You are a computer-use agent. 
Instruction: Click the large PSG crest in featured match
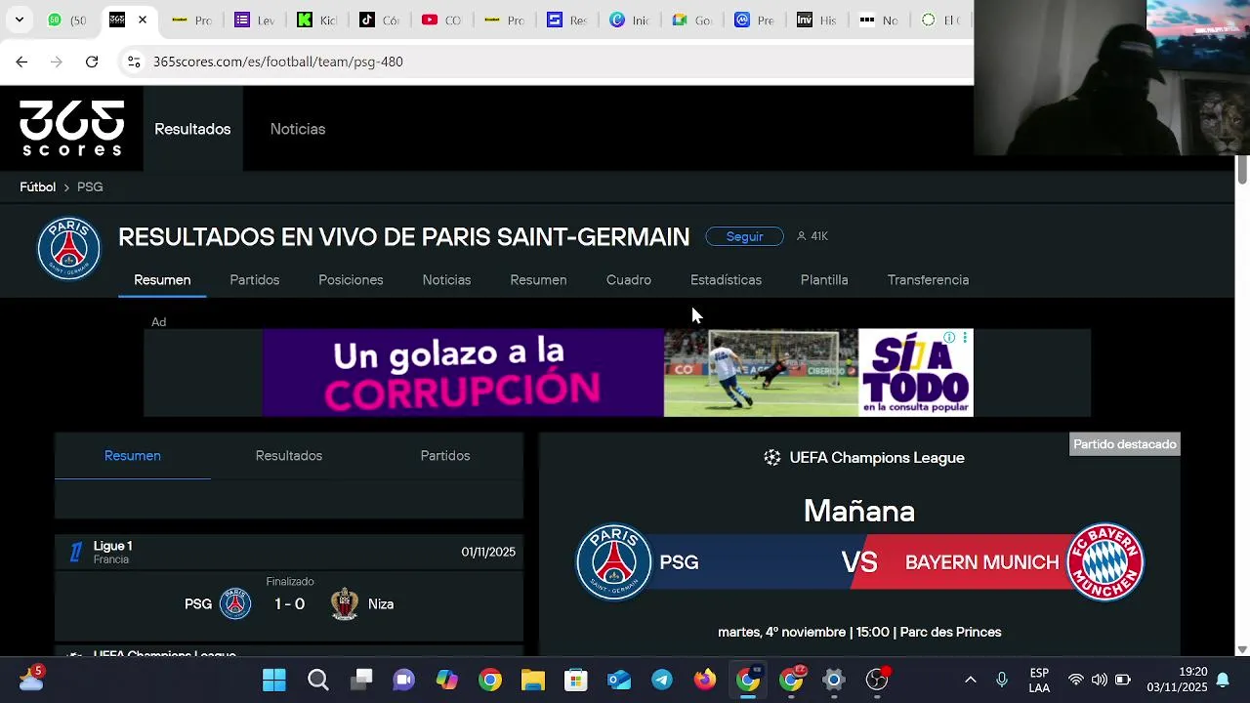pyautogui.click(x=614, y=562)
